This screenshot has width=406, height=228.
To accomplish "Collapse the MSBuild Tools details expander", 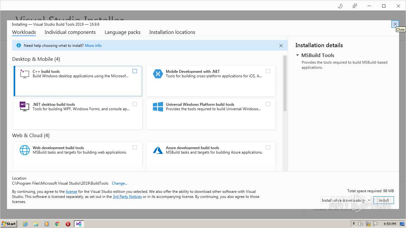I will (298, 55).
